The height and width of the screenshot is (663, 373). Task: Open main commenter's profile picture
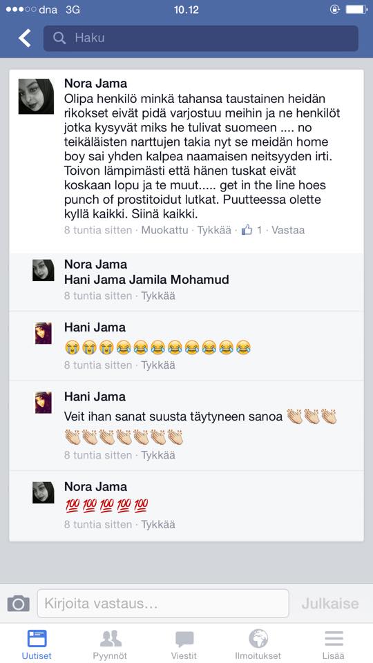pos(36,97)
